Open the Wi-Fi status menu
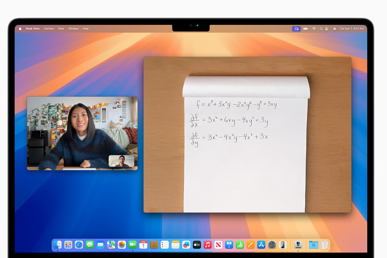387x258 pixels. pos(314,29)
